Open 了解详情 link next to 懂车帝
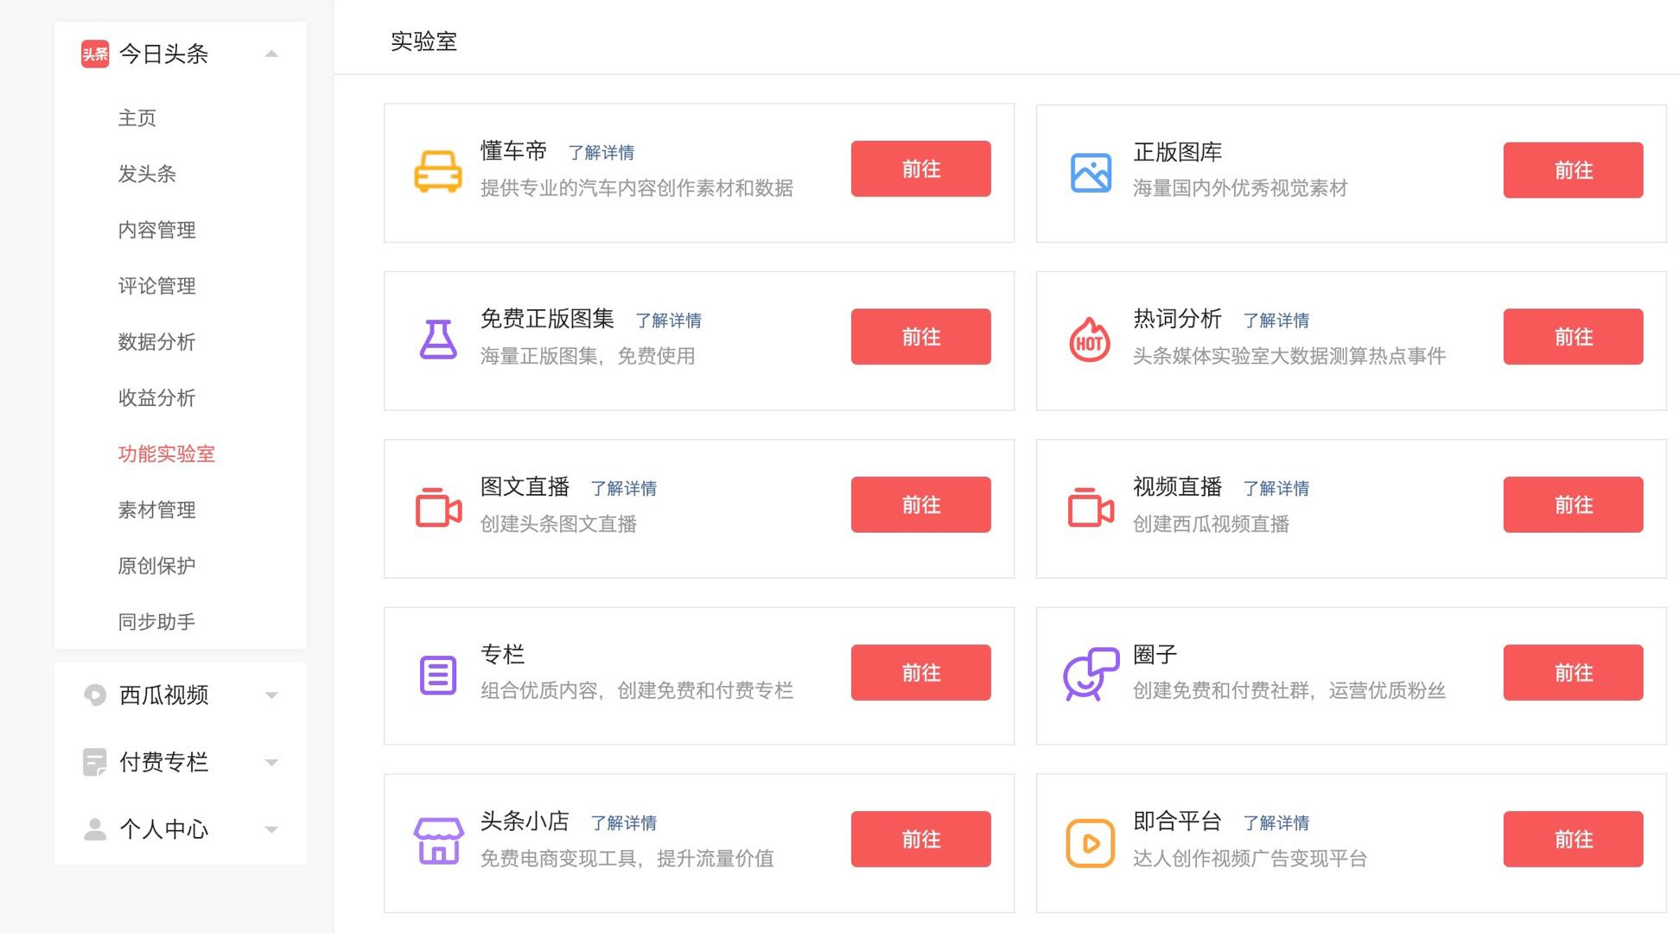1680x933 pixels. coord(601,153)
